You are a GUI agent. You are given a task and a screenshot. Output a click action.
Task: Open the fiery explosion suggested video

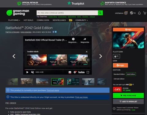tap(37, 60)
